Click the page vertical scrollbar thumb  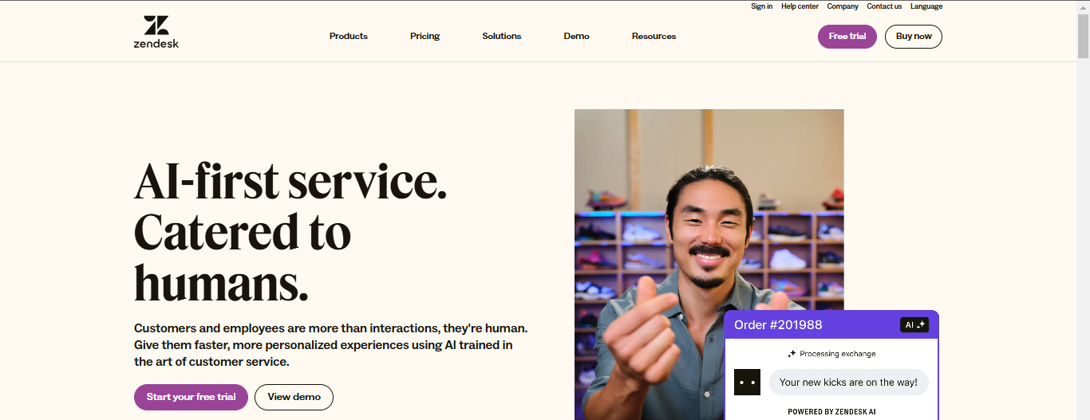pyautogui.click(x=1083, y=34)
